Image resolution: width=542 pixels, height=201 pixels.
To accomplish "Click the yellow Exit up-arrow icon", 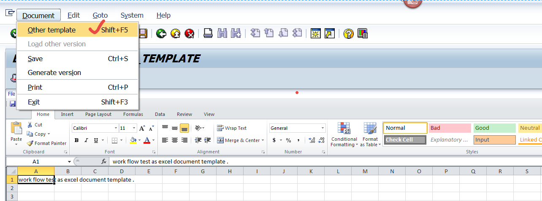I will click(175, 34).
